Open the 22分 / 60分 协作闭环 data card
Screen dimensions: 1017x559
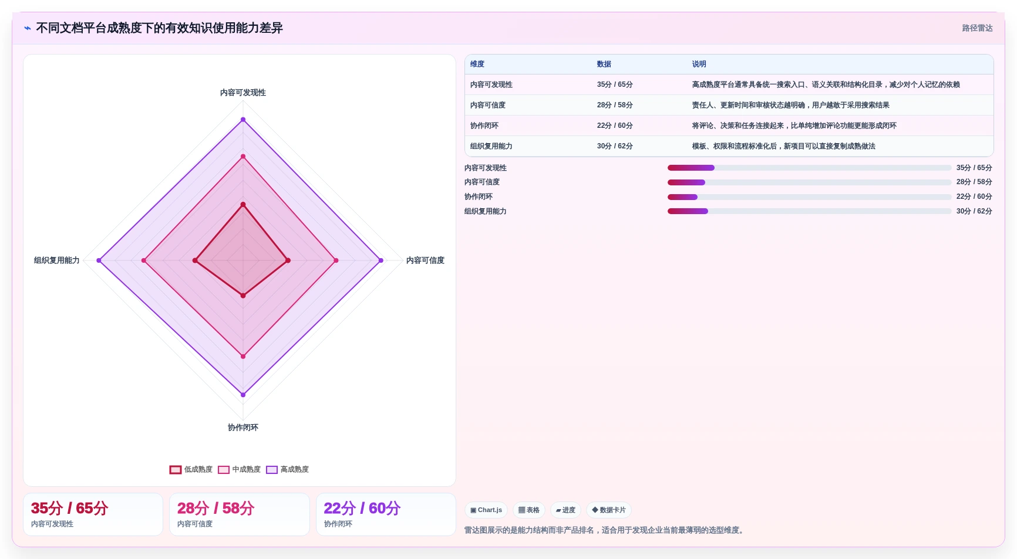pyautogui.click(x=386, y=514)
